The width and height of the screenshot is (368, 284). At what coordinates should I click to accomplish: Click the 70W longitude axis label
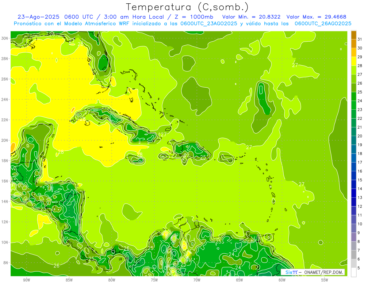(197, 280)
